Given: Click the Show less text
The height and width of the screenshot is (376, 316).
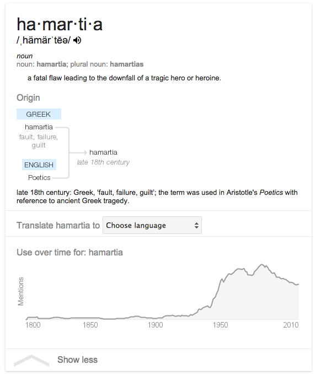Looking at the screenshot, I should 77,359.
